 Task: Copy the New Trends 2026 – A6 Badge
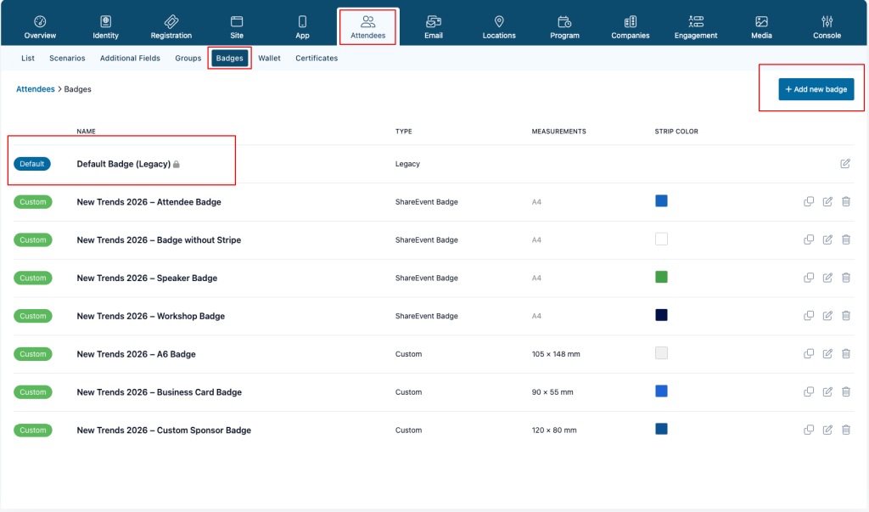pos(809,353)
